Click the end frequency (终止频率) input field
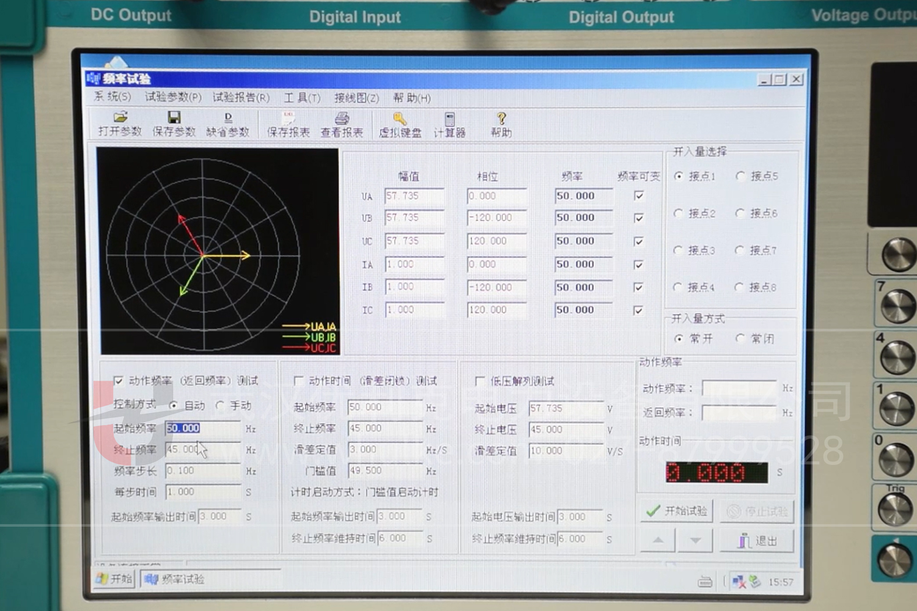 (202, 450)
